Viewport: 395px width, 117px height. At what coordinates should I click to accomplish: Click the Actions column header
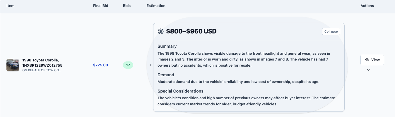click(x=367, y=6)
